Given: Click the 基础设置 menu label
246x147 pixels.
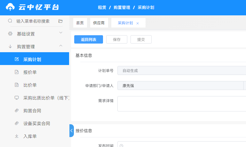Looking at the screenshot, I should pos(26,34).
